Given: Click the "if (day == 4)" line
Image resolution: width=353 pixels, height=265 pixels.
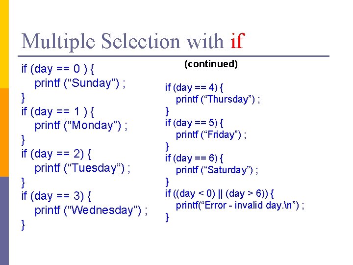Looking at the screenshot, I should click(x=195, y=87).
